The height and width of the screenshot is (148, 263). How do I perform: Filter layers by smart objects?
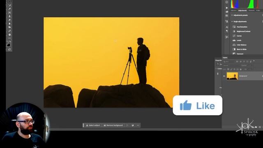251,62
